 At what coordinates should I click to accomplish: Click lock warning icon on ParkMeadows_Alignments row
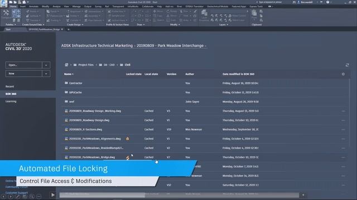coord(128,138)
